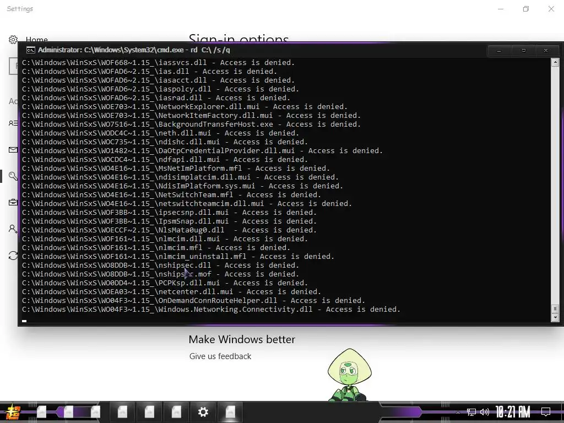Image resolution: width=564 pixels, height=423 pixels.
Task: Click the console scrollbar up arrow
Action: tap(555, 62)
